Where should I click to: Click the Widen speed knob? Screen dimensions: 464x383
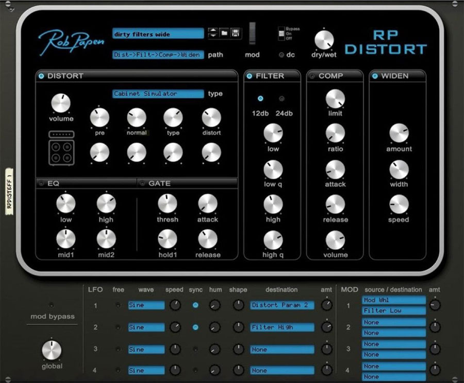tap(399, 204)
